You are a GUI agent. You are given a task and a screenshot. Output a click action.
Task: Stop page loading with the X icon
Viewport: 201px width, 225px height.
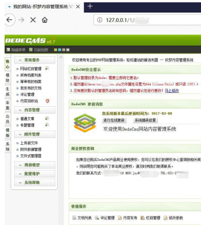pyautogui.click(x=32, y=20)
